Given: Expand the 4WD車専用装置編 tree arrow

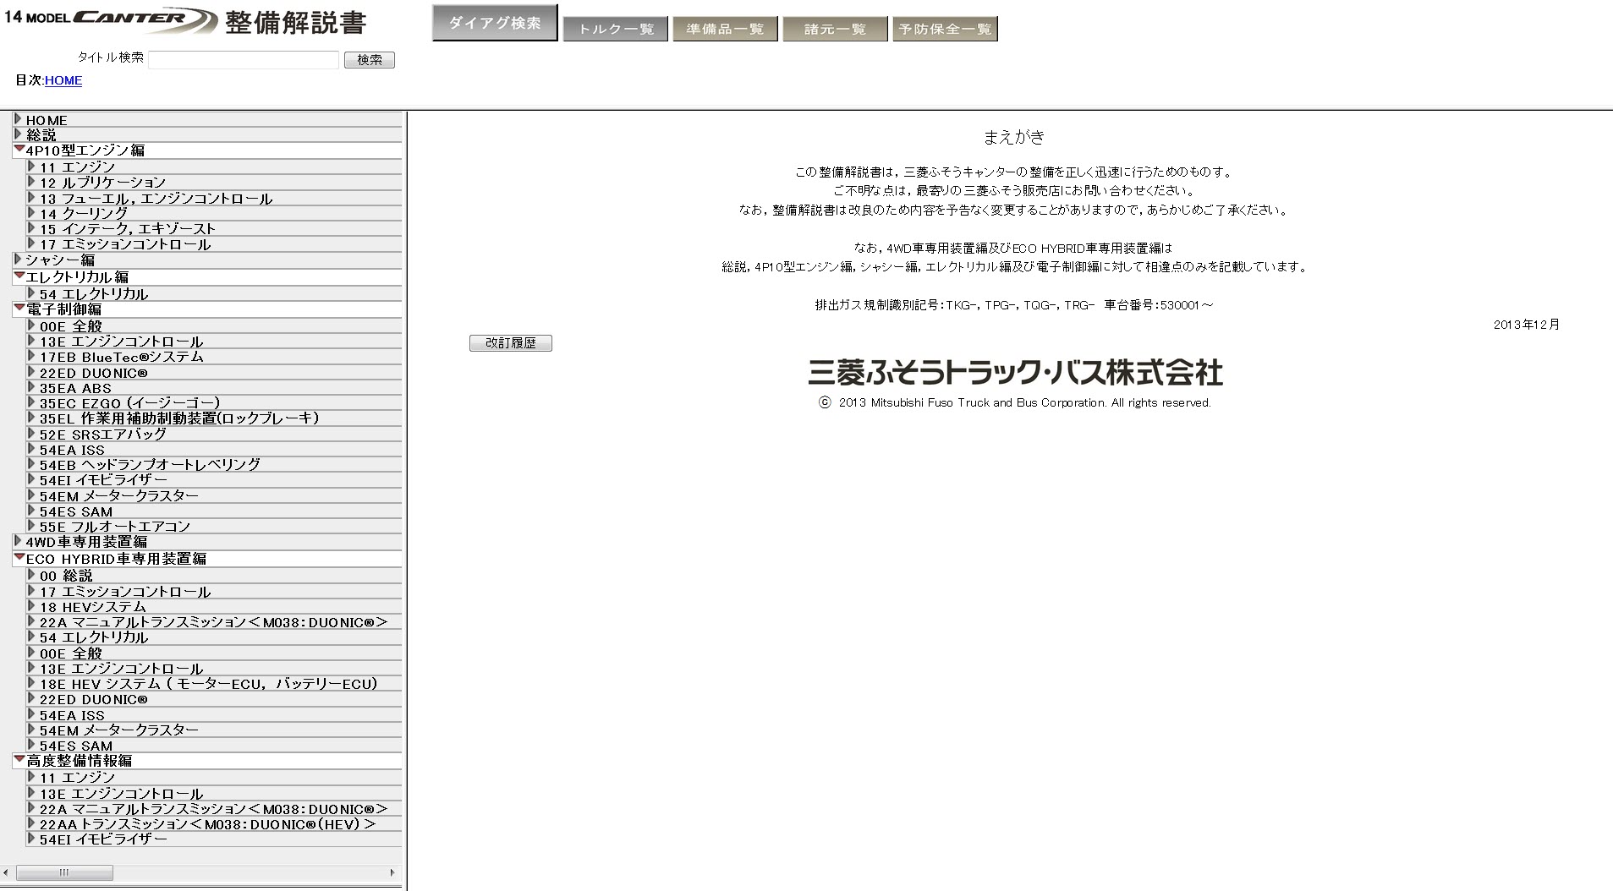Looking at the screenshot, I should pos(18,541).
